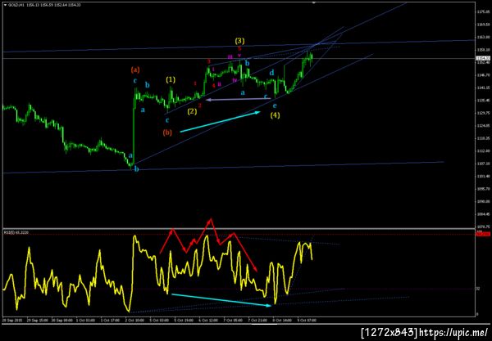Image resolution: width=492 pixels, height=341 pixels.
Task: Select the blue 'e' wave label above (4)
Action: (x=275, y=105)
